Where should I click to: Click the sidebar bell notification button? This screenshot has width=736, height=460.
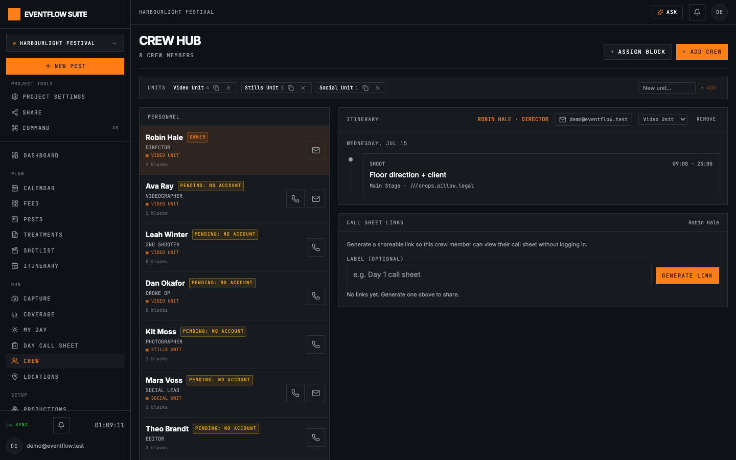(61, 425)
